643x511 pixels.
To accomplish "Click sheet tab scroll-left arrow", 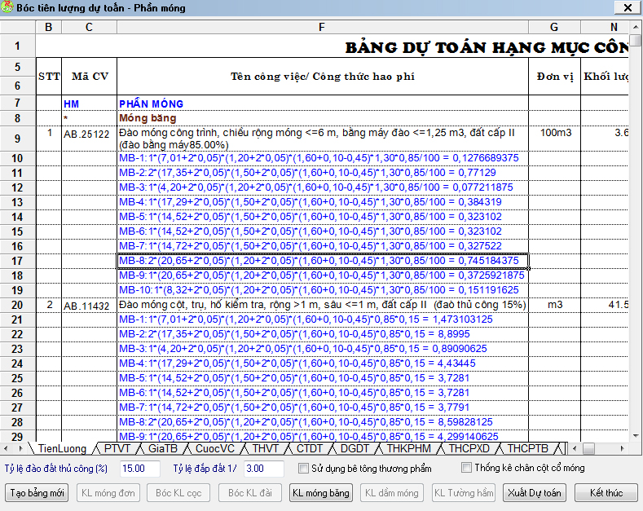I will click(x=7, y=449).
